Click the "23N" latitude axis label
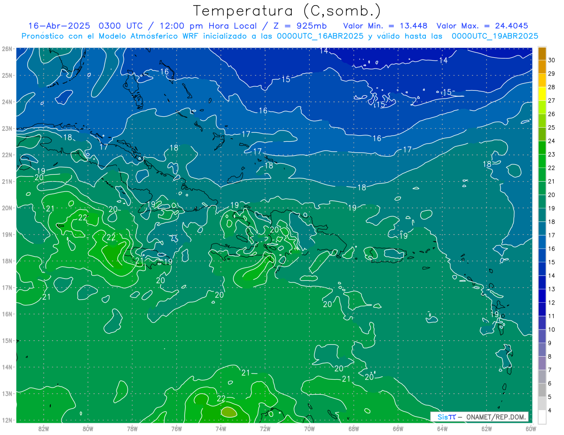This screenshot has height=435, width=564. [x=7, y=128]
